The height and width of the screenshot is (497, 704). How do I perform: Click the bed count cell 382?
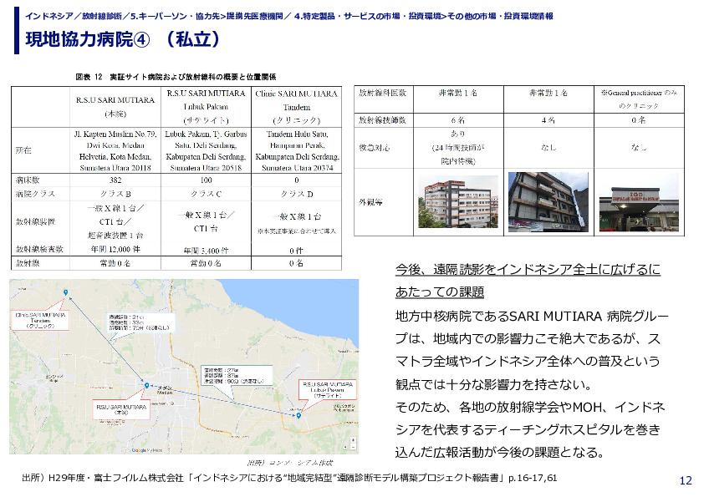(x=115, y=180)
